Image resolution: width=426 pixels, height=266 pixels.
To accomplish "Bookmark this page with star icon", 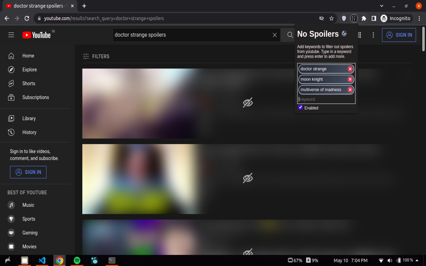I will [x=331, y=18].
